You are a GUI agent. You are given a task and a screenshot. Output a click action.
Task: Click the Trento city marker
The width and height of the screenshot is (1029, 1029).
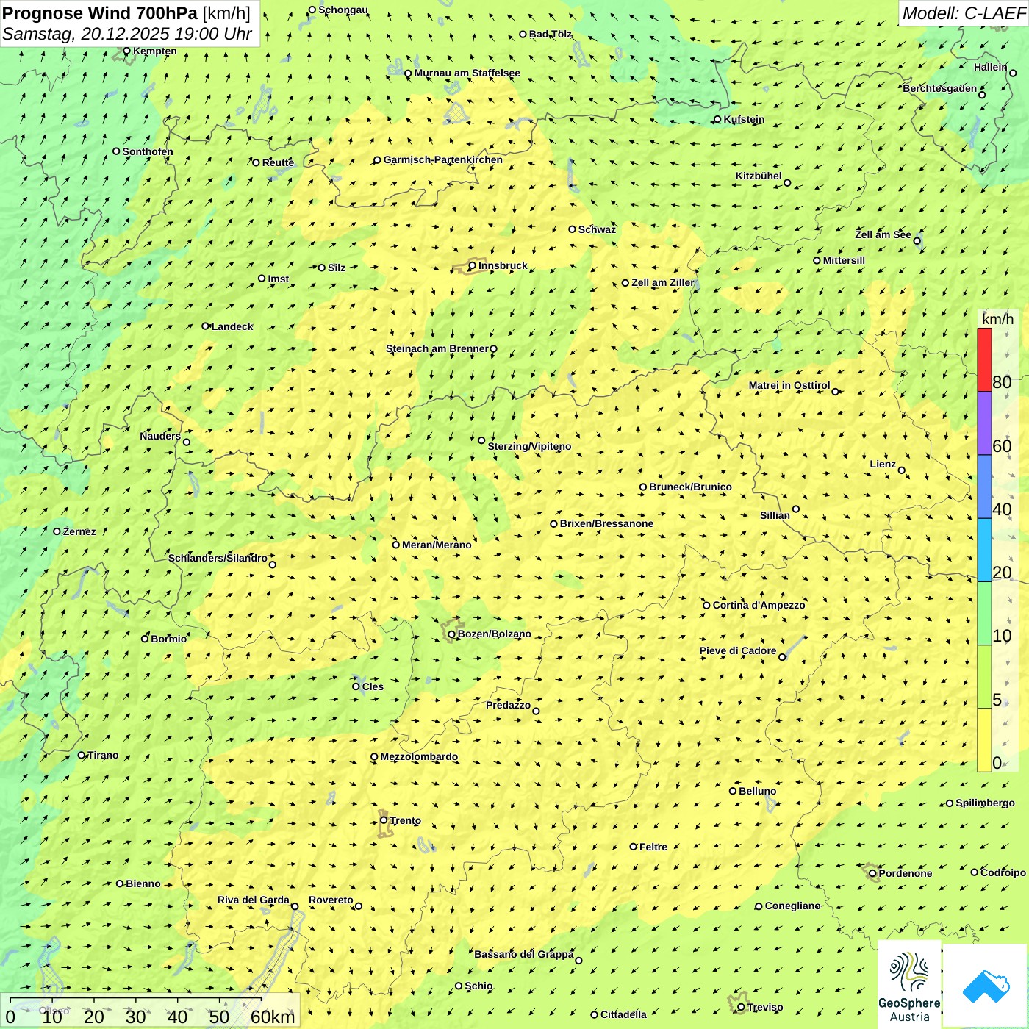384,820
